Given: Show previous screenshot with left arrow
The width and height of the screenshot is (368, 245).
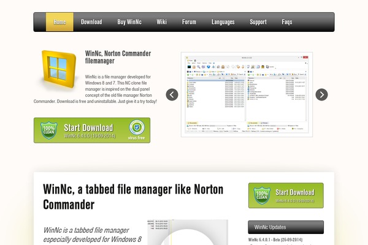Looking at the screenshot, I should point(172,95).
